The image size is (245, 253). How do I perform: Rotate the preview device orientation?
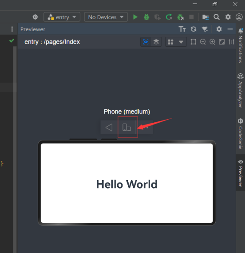[127, 127]
